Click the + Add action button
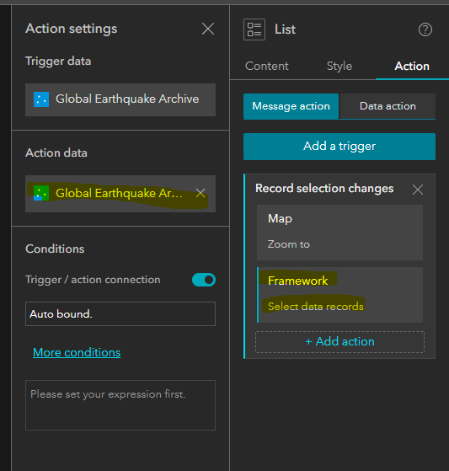The width and height of the screenshot is (449, 471). [339, 342]
